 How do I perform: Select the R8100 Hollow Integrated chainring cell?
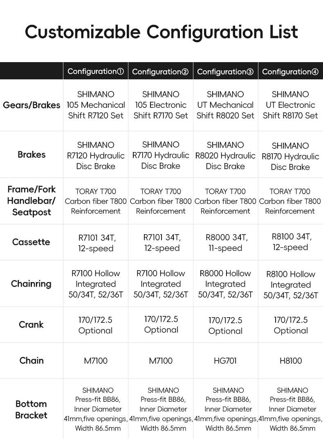click(291, 284)
